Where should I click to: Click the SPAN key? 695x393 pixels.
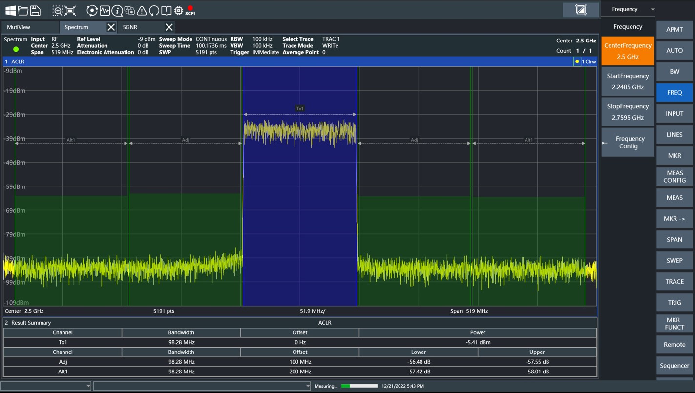click(x=674, y=239)
